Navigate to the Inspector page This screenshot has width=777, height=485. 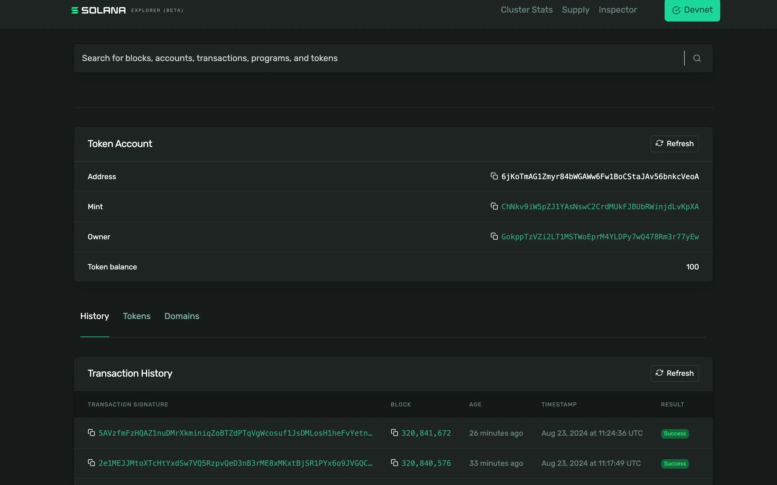click(x=618, y=10)
